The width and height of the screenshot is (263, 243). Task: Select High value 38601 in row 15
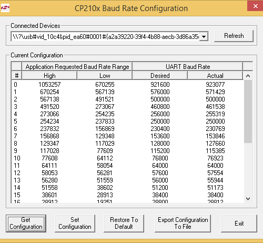(x=49, y=195)
